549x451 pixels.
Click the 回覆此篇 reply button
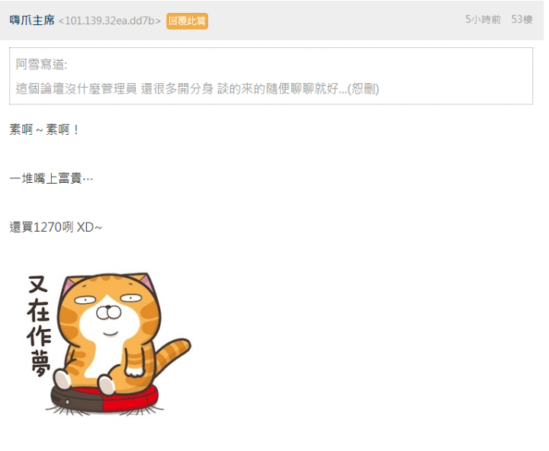coord(187,21)
